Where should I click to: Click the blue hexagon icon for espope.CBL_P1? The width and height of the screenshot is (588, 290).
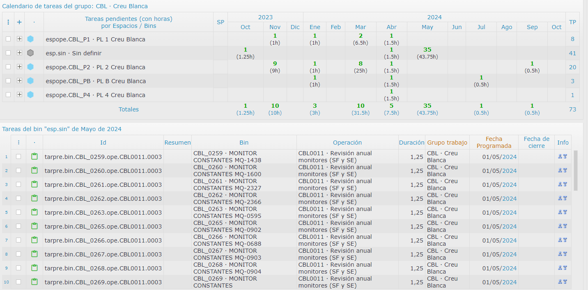[30, 39]
